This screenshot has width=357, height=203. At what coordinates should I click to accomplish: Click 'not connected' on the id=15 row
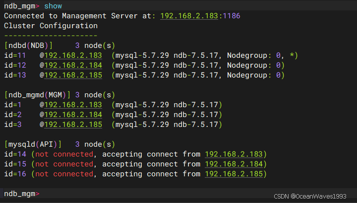pyautogui.click(x=64, y=164)
